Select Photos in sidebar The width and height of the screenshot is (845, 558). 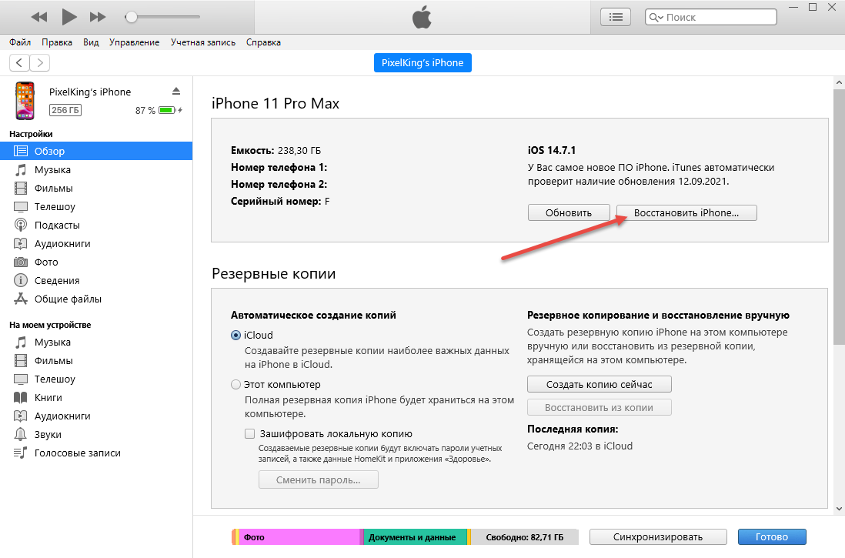[x=46, y=262]
